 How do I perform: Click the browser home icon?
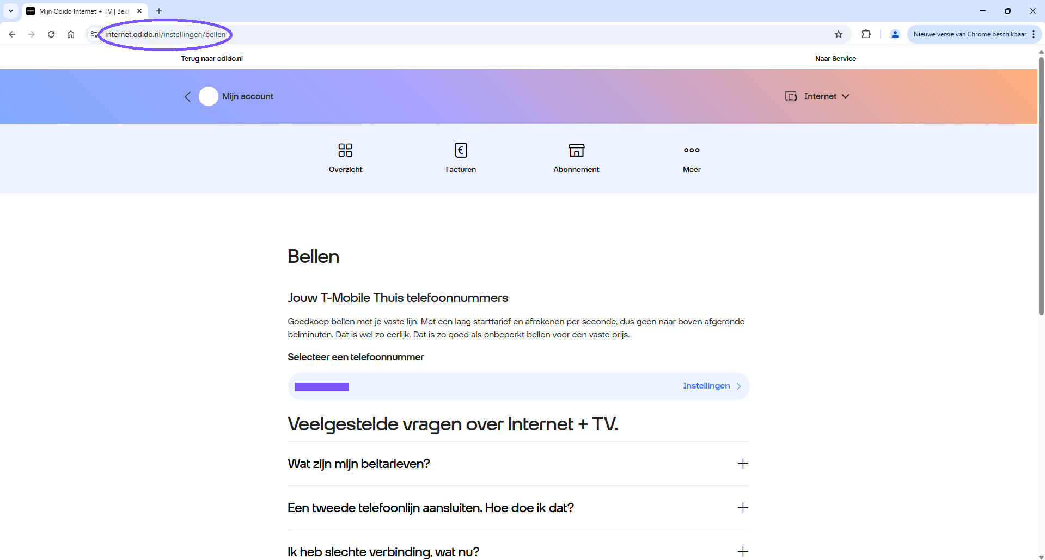(71, 34)
